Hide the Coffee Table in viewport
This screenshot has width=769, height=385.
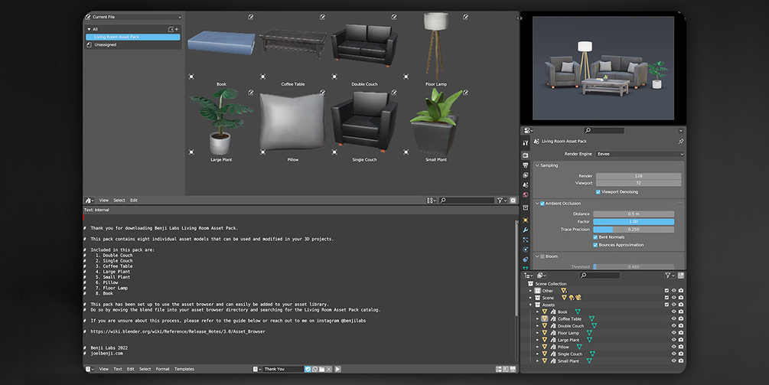(674, 318)
